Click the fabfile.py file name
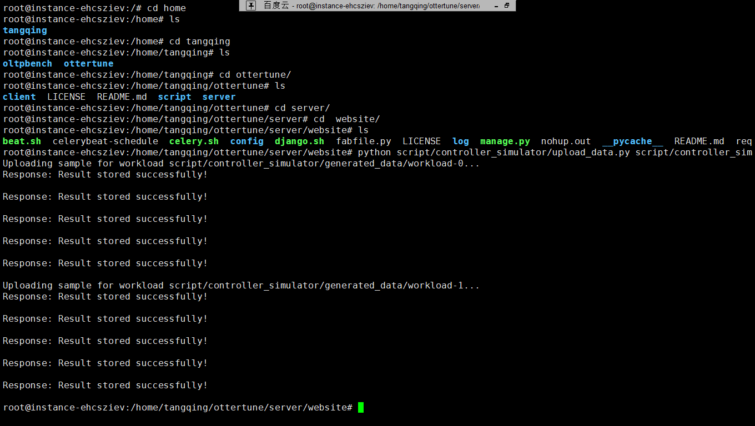Image resolution: width=755 pixels, height=426 pixels. (x=364, y=141)
